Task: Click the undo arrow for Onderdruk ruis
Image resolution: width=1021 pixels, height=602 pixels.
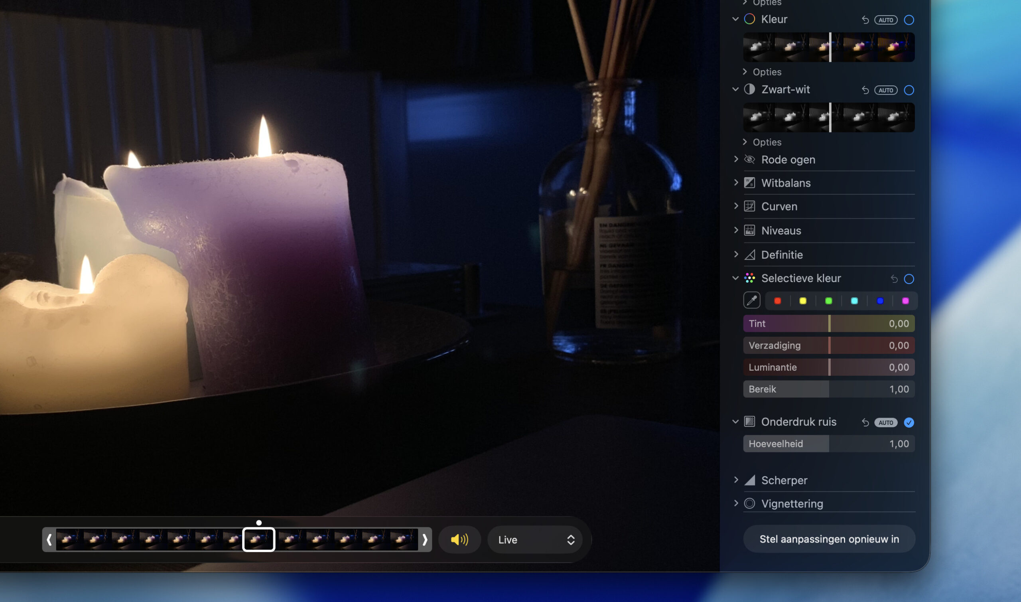Action: click(865, 423)
